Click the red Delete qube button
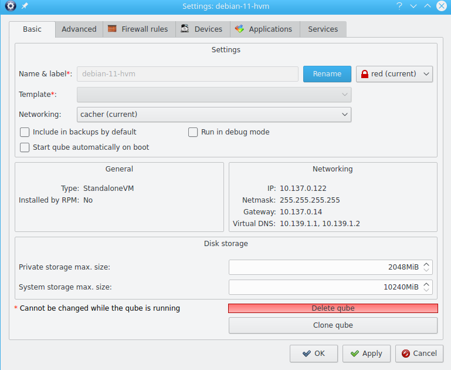Screen dimensions: 451x370 tap(333, 308)
